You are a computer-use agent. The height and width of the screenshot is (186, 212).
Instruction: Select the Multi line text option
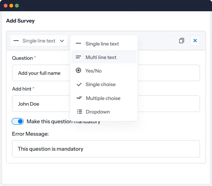point(104,57)
